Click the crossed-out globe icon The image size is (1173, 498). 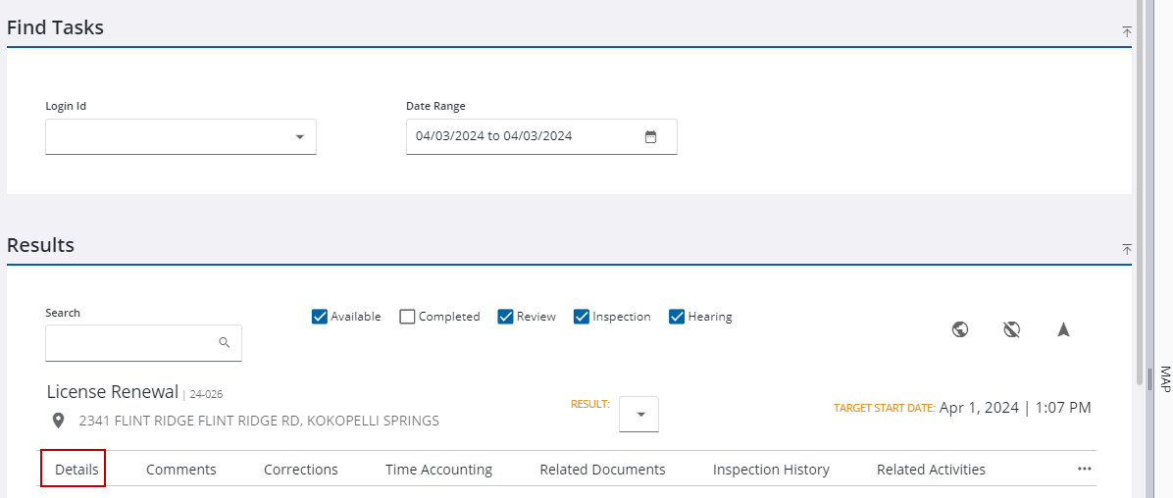(x=1012, y=329)
